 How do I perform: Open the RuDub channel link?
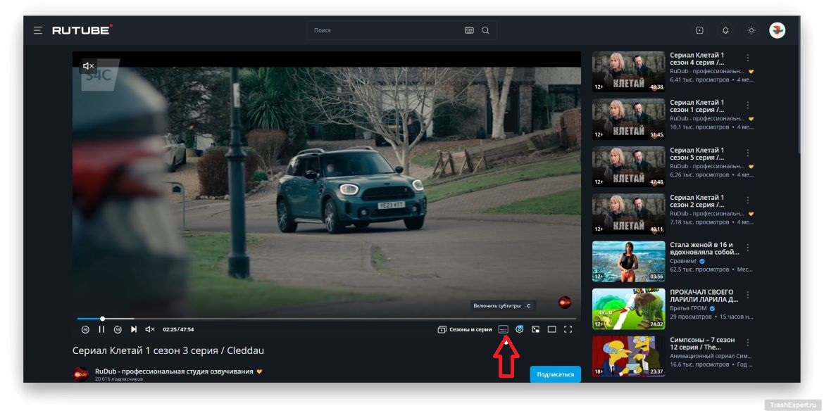pyautogui.click(x=173, y=371)
